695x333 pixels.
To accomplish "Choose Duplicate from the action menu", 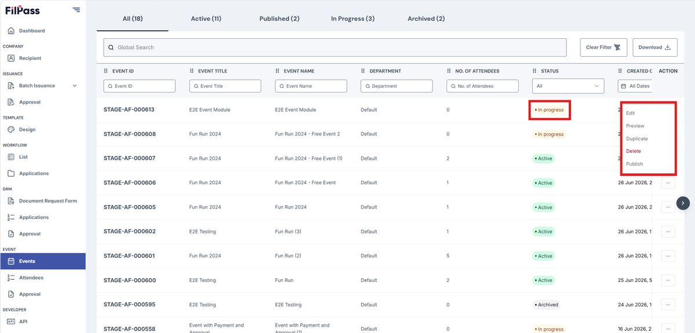I will [637, 139].
